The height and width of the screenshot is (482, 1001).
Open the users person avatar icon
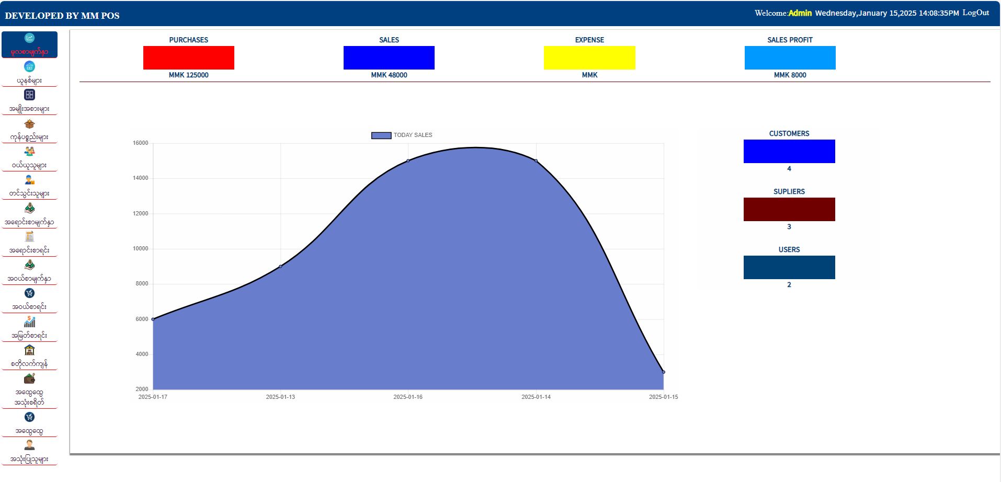(x=29, y=445)
